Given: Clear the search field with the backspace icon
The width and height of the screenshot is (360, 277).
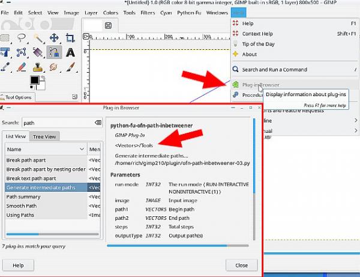Looking at the screenshot, I should pyautogui.click(x=98, y=123).
